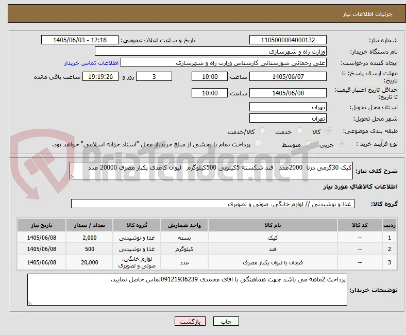
Task: Click the unit cell بسته
Action: click(x=184, y=238)
